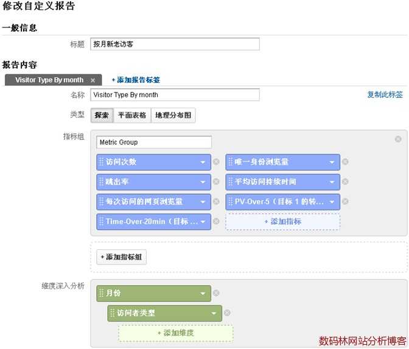Switch report type to 平面表格

132,116
